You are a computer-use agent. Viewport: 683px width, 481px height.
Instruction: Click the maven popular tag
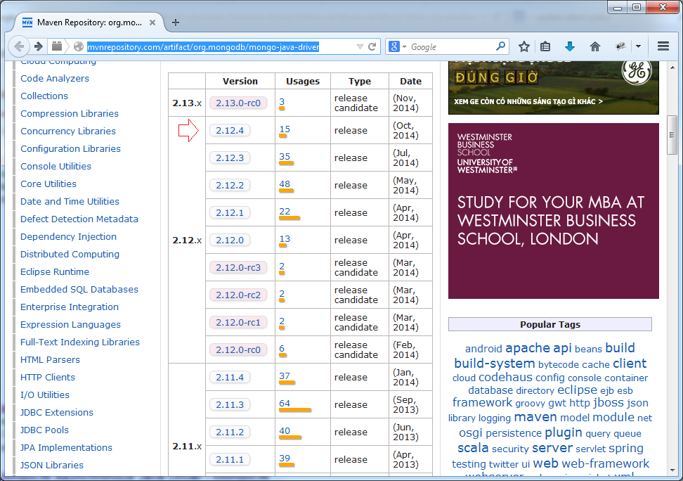(535, 417)
